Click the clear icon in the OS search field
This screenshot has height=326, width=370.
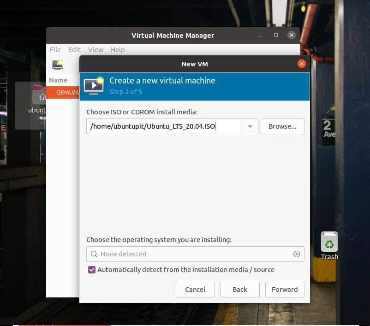[x=297, y=254]
